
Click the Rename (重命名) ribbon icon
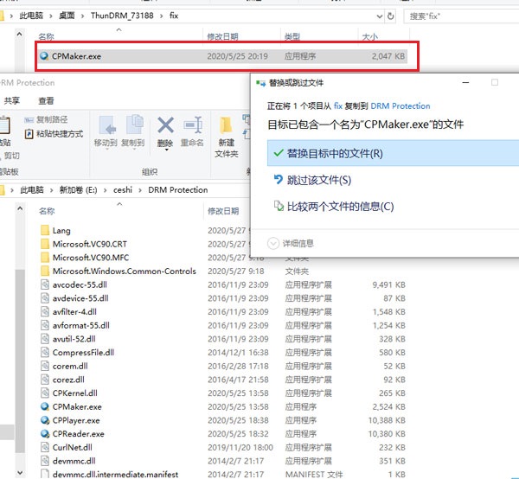point(193,130)
